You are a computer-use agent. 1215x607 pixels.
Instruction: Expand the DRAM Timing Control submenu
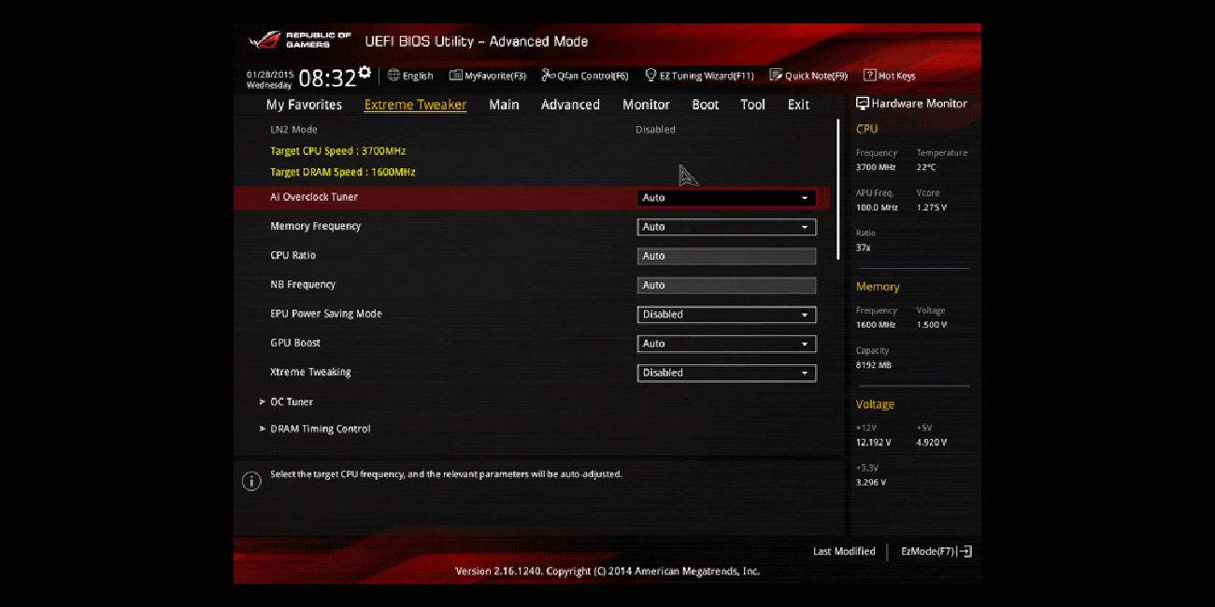[x=321, y=429]
